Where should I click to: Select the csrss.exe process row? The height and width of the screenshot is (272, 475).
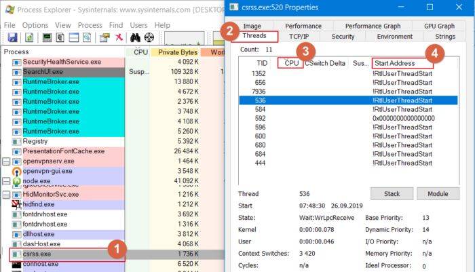[x=113, y=254]
